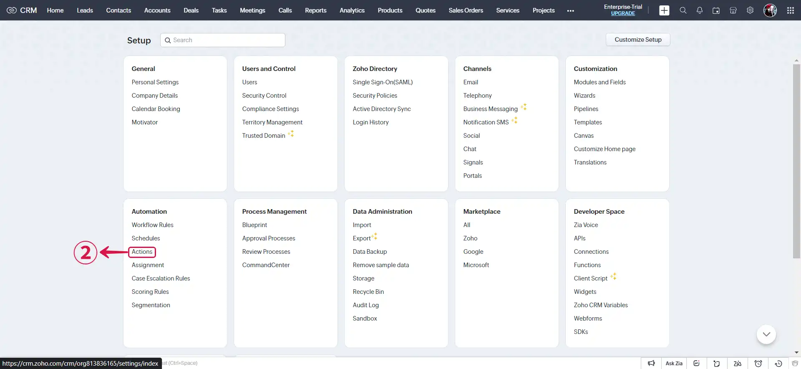Open the marketplace store icon in top bar

pyautogui.click(x=733, y=10)
